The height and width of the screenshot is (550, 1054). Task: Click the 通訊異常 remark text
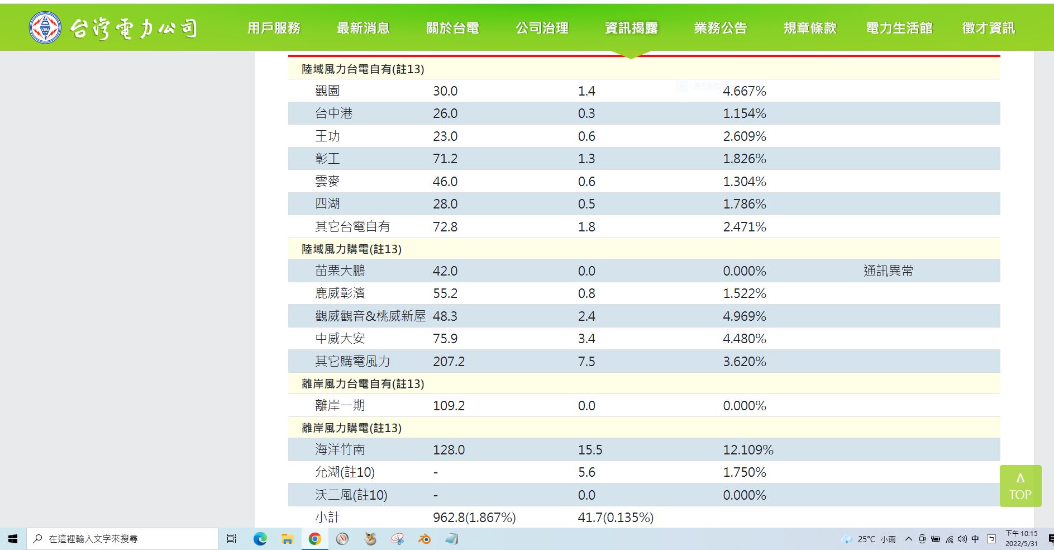889,271
